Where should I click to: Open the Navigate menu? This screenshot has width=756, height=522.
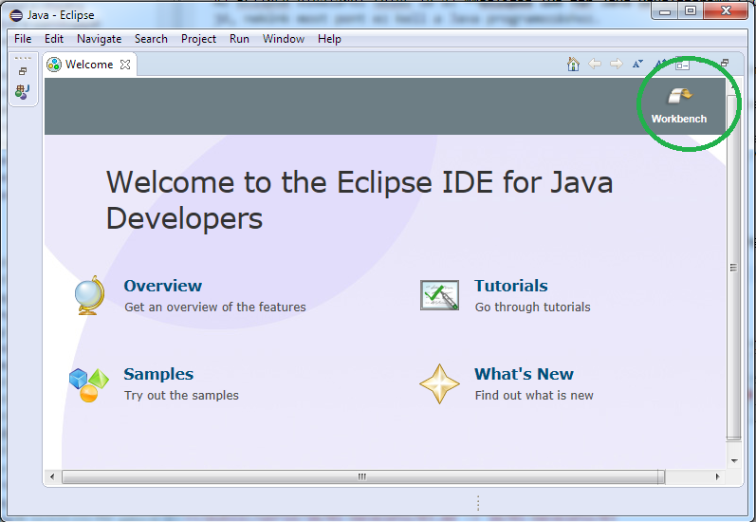[99, 39]
